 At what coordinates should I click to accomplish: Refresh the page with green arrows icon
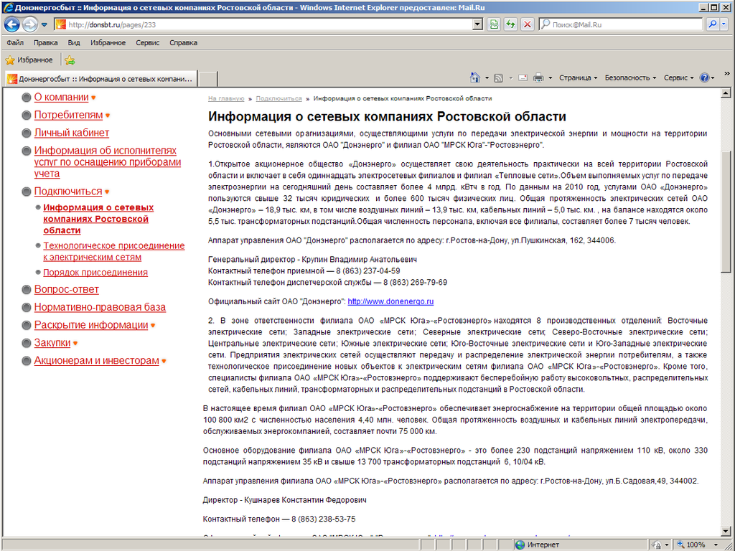[510, 24]
